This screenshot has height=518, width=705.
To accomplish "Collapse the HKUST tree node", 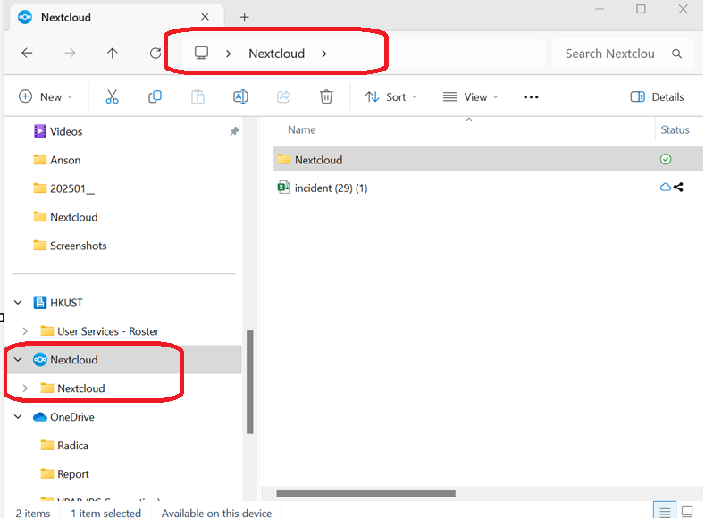I will (18, 303).
